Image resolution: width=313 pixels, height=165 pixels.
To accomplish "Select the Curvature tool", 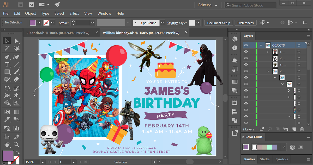I will coord(16,57).
